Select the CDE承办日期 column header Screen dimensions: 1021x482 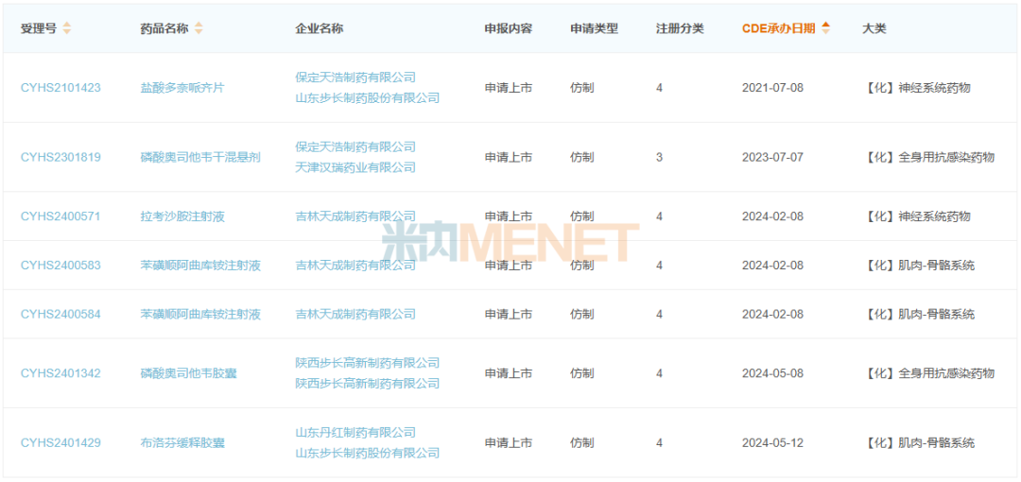[778, 28]
